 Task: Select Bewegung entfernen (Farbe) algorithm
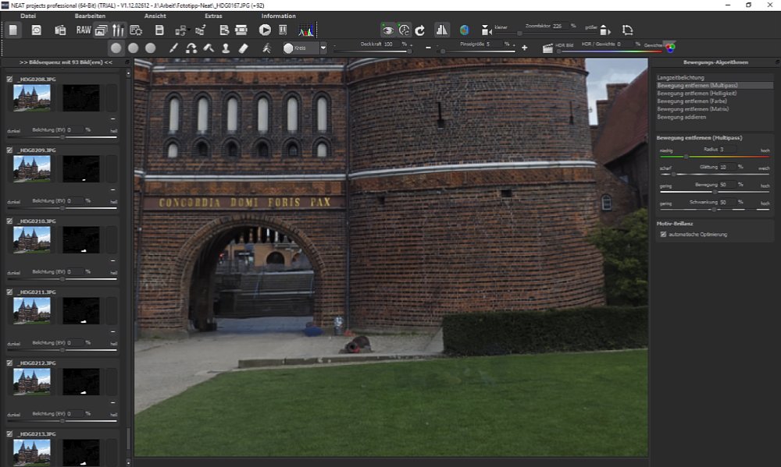point(714,101)
